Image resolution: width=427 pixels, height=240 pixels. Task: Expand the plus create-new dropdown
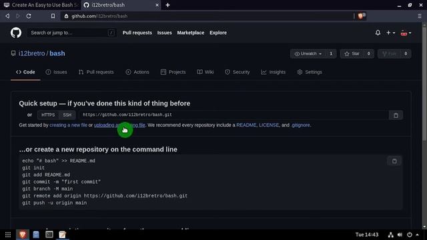coord(390,33)
